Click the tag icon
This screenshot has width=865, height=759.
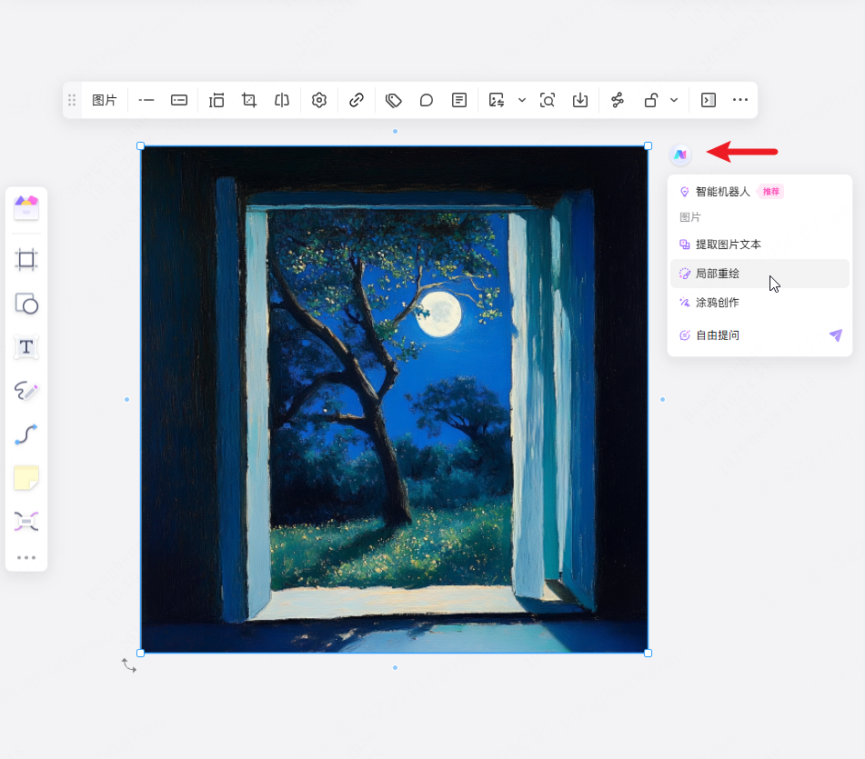[393, 100]
